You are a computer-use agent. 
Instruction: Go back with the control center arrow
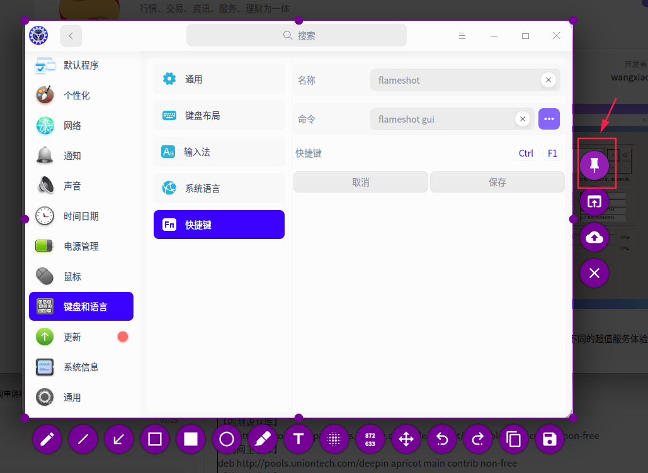tap(71, 36)
